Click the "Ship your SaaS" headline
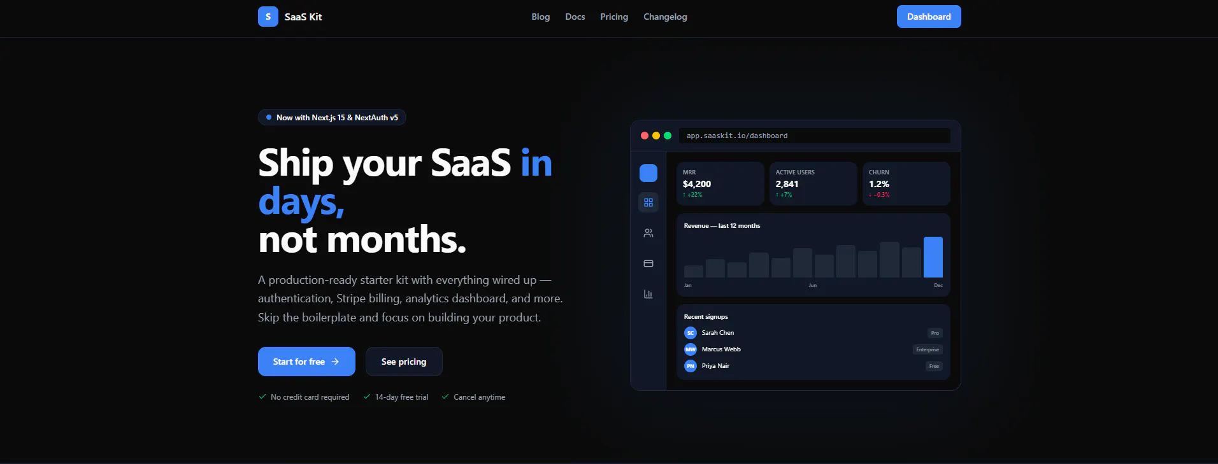The image size is (1218, 464). click(385, 163)
